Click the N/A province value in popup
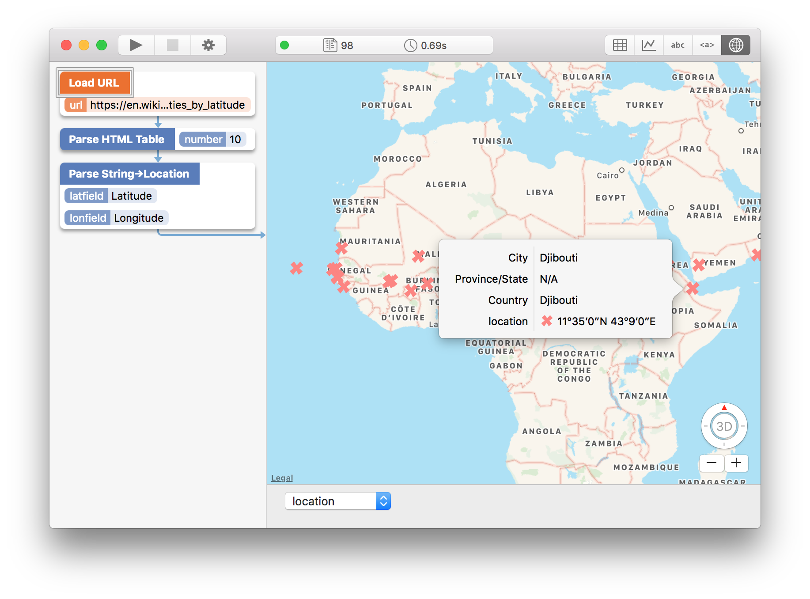This screenshot has height=599, width=810. (549, 279)
